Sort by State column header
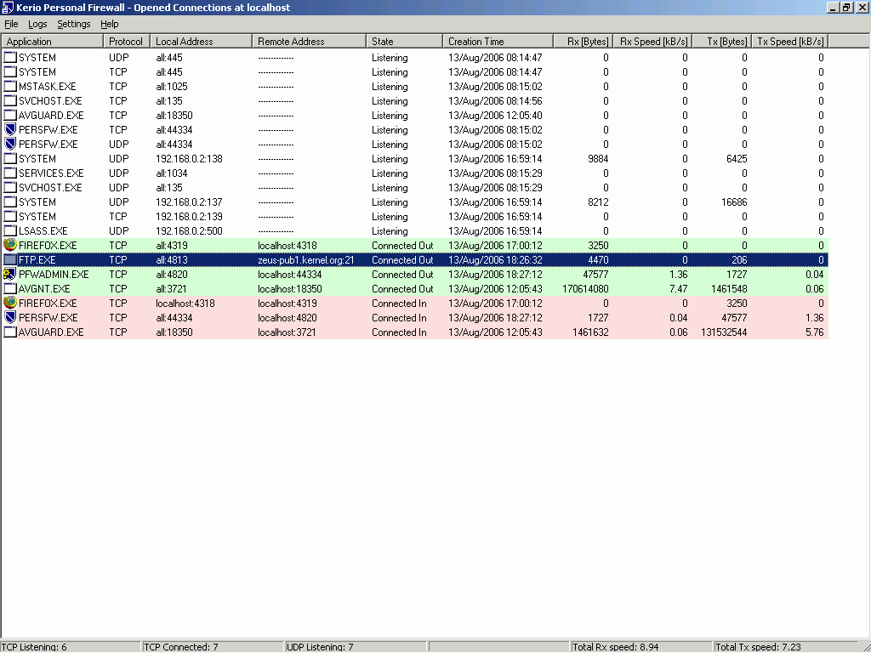 tap(404, 41)
